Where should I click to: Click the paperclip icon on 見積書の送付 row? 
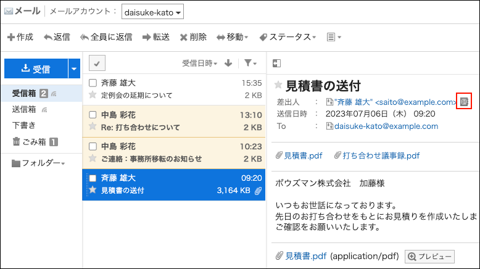pyautogui.click(x=259, y=191)
